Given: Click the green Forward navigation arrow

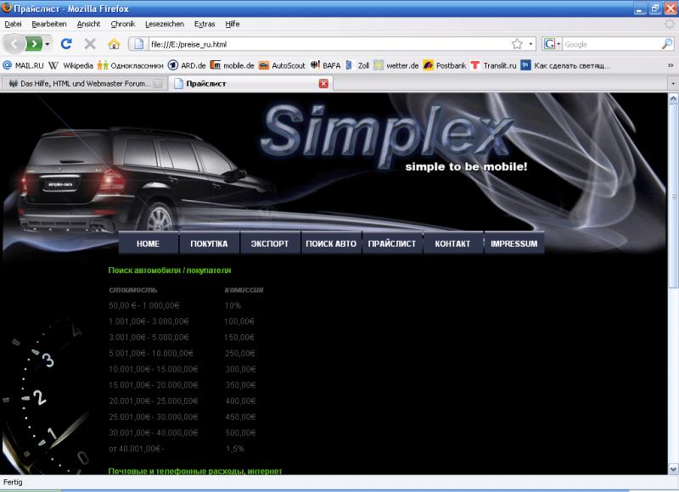Looking at the screenshot, I should point(34,43).
